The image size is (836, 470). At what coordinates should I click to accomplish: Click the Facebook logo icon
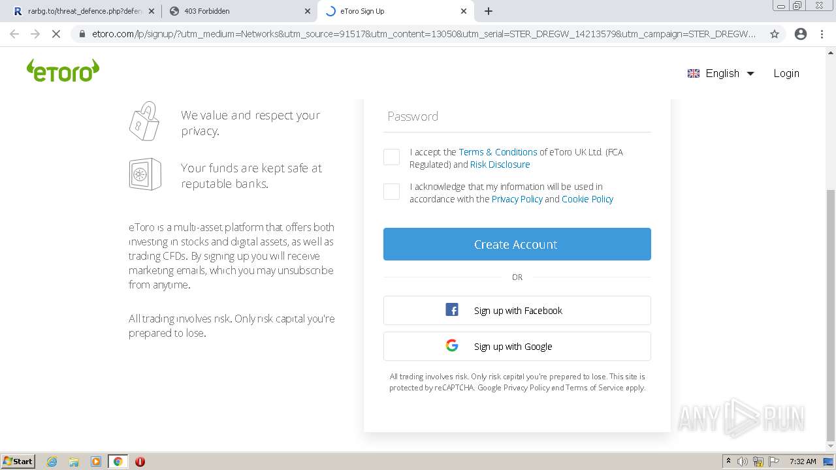click(x=452, y=309)
